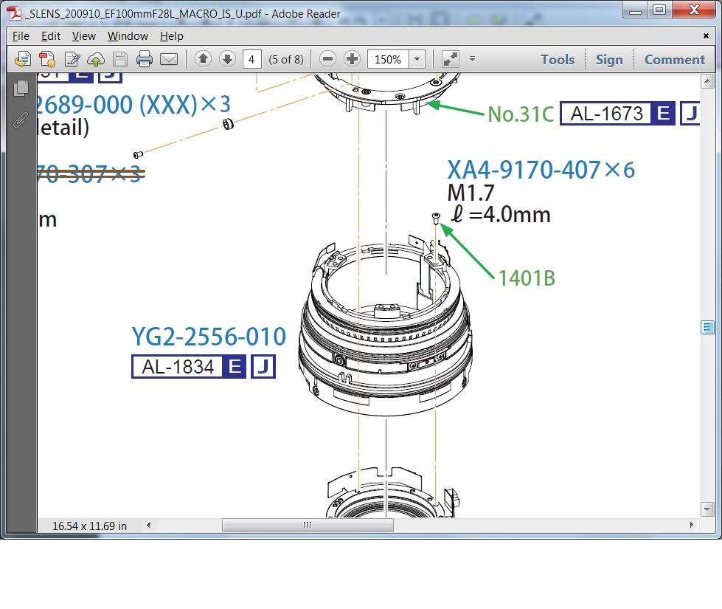The height and width of the screenshot is (609, 722).
Task: Open the Fill & Sign edit icon
Action: coord(72,60)
